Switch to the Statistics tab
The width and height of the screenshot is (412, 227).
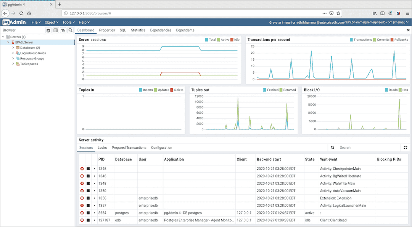[138, 30]
